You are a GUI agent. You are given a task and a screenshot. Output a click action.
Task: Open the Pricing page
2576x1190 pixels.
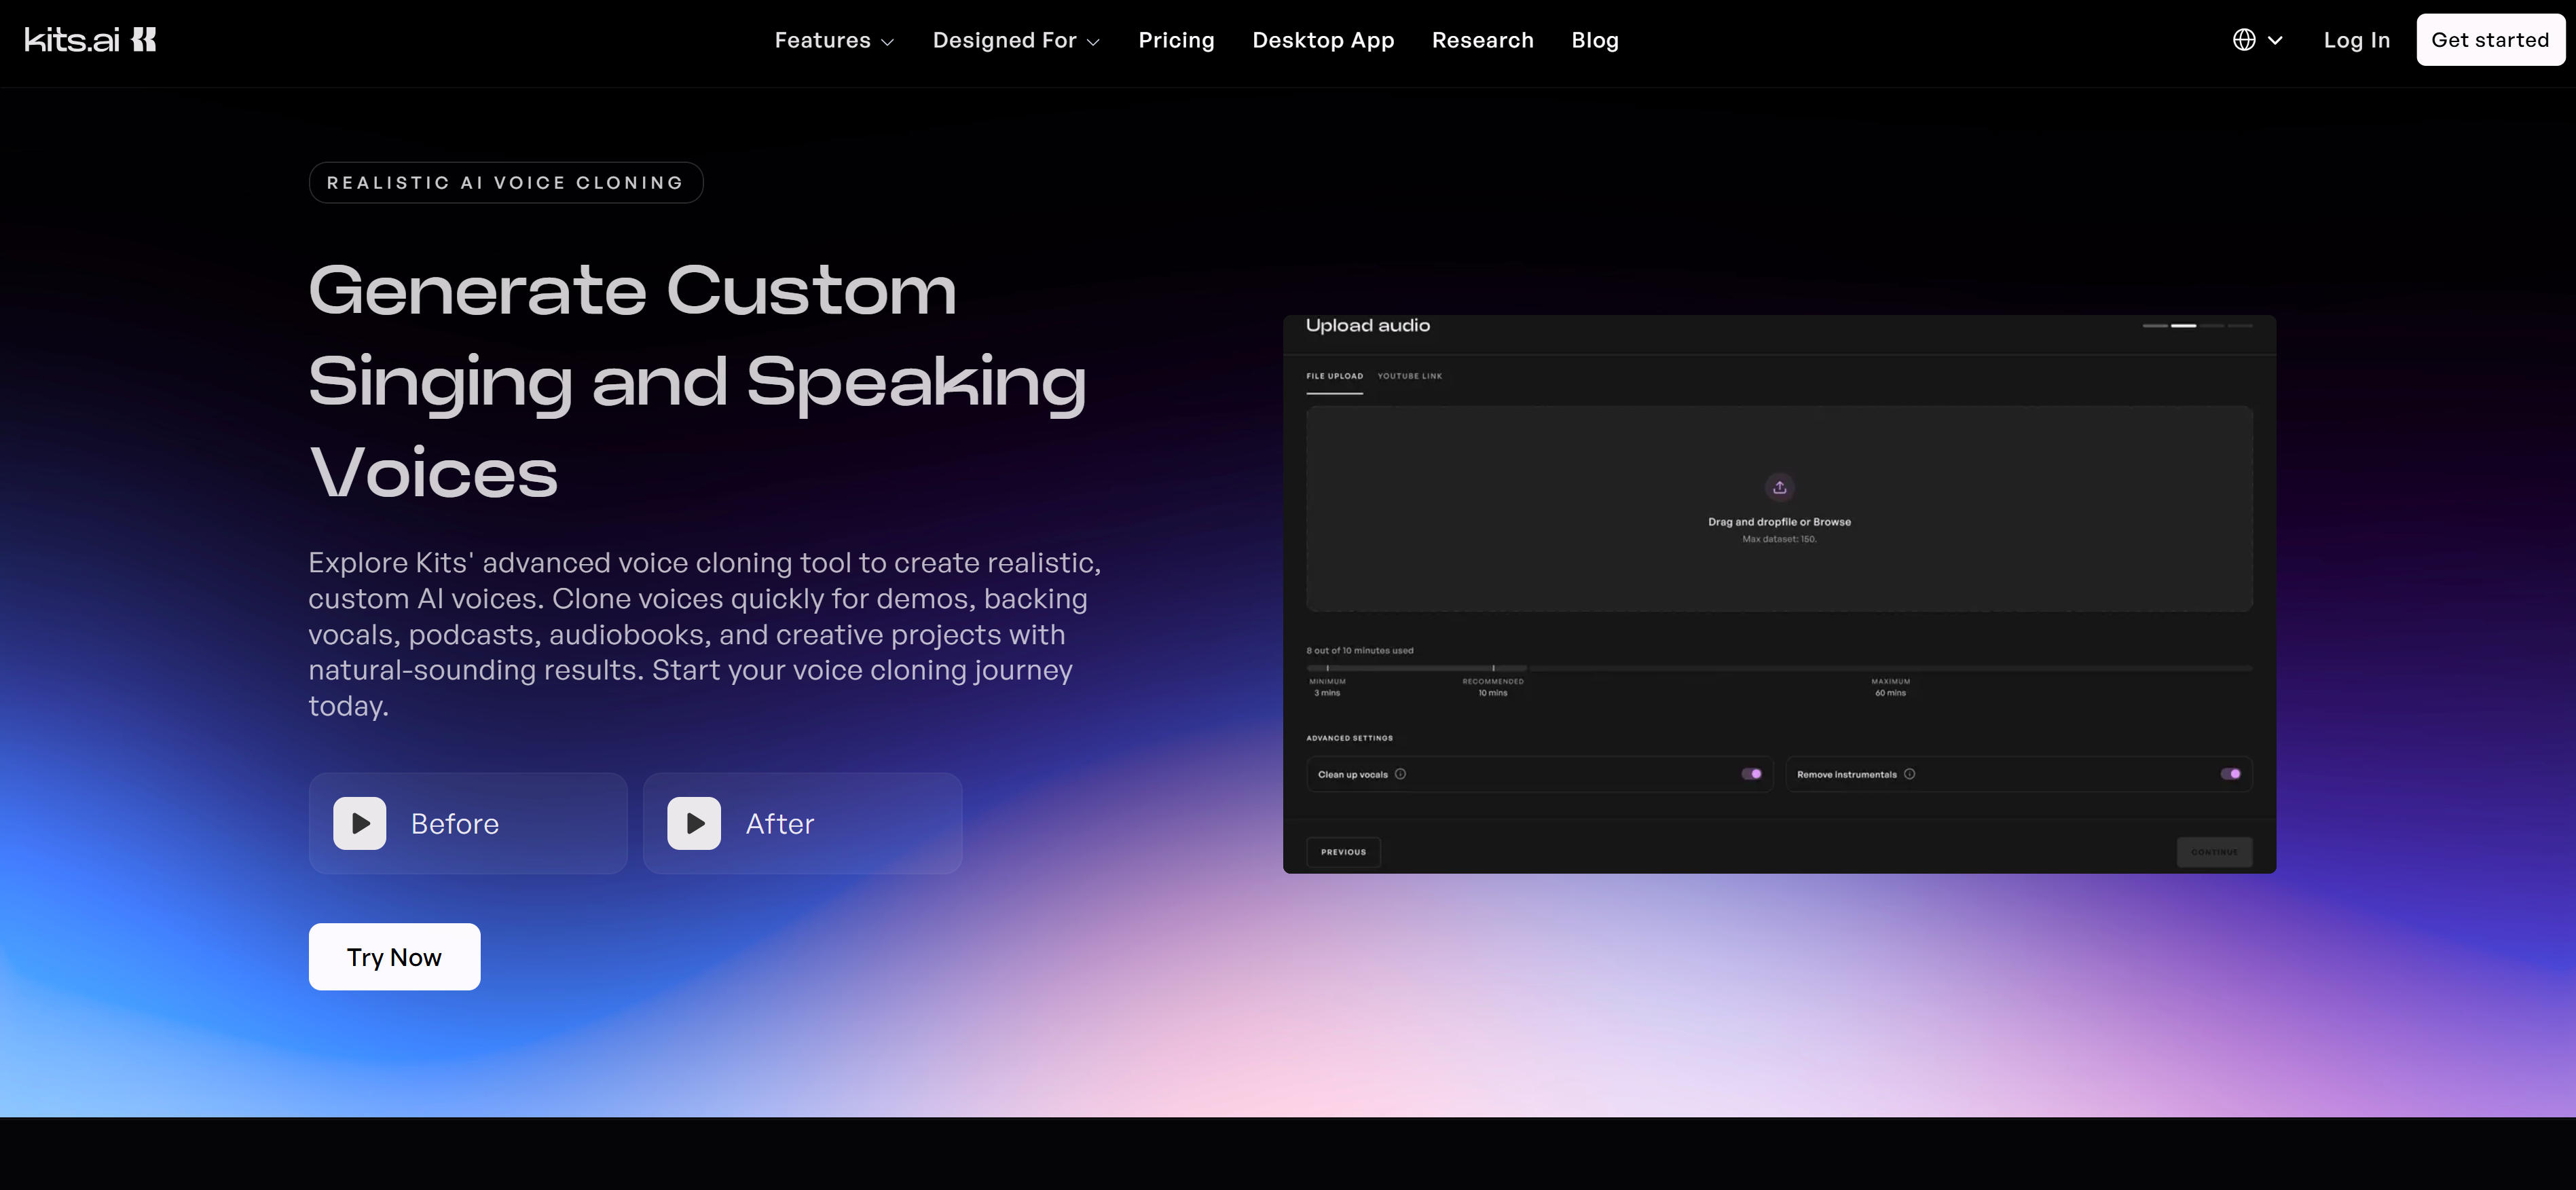pyautogui.click(x=1176, y=40)
